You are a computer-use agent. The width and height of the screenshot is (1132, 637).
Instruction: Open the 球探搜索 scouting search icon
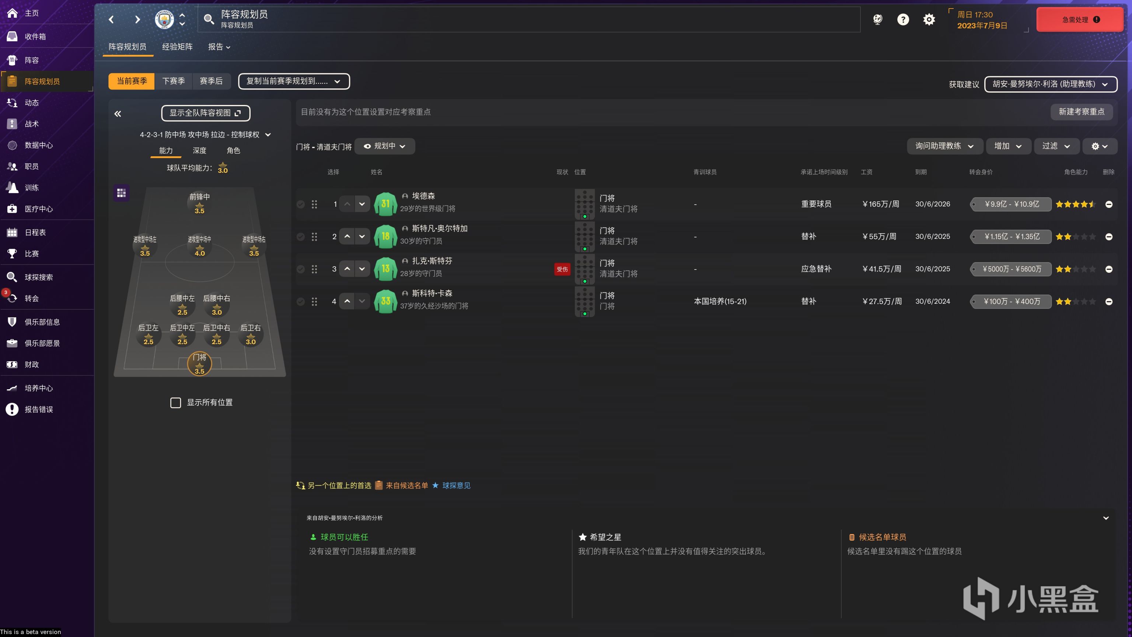pos(12,277)
